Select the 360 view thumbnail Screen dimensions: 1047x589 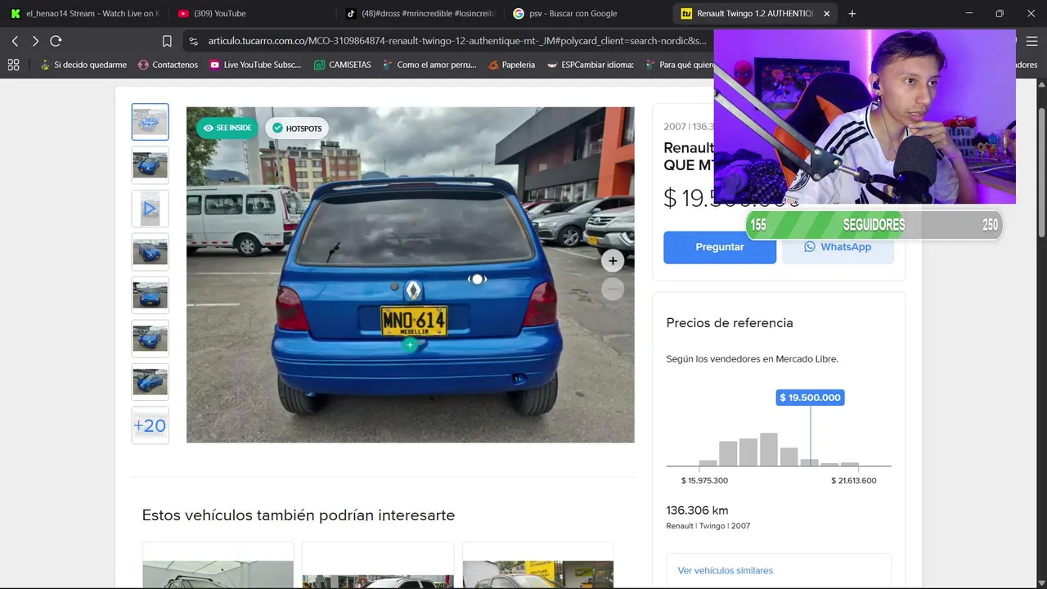pos(150,122)
